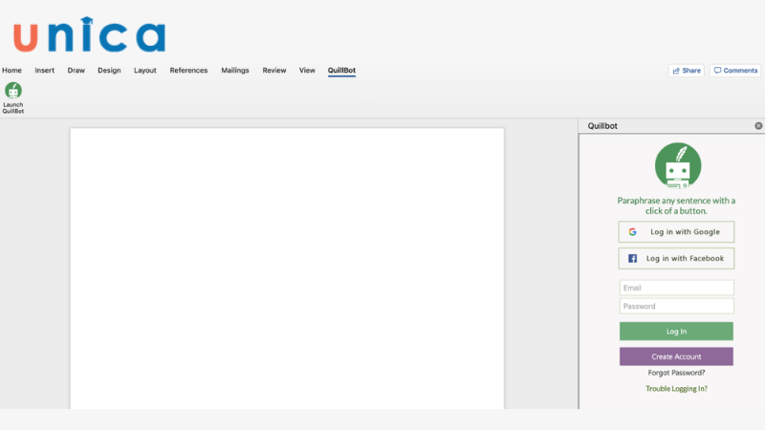Switch to the Review tab
The image size is (765, 430).
pyautogui.click(x=274, y=70)
